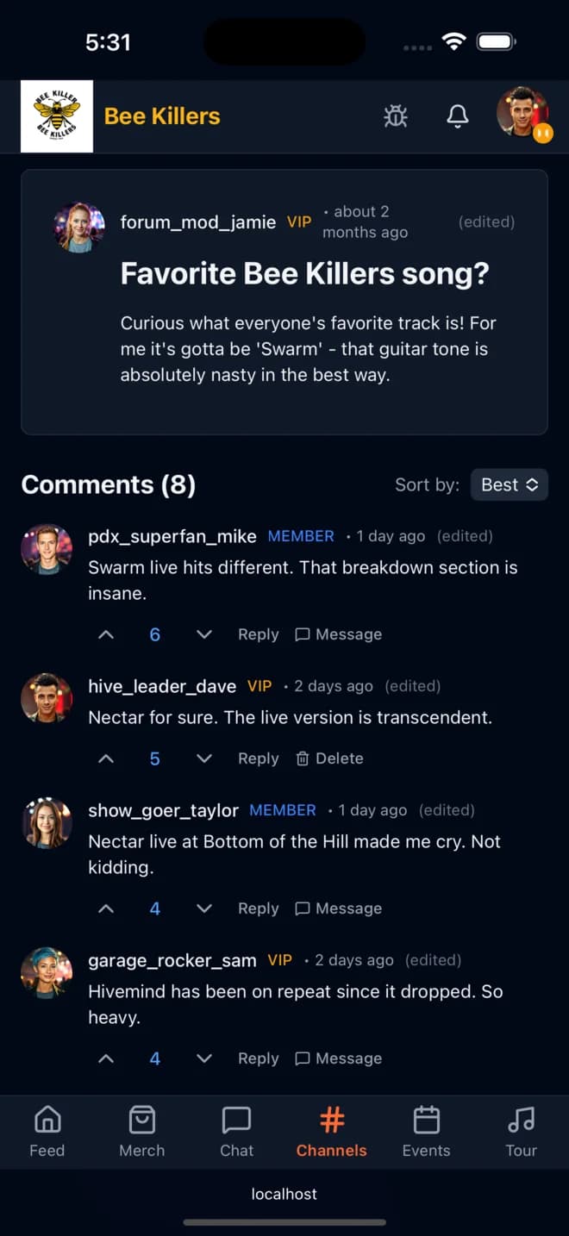Select the Merch store icon
569x1236 pixels.
pos(141,1119)
